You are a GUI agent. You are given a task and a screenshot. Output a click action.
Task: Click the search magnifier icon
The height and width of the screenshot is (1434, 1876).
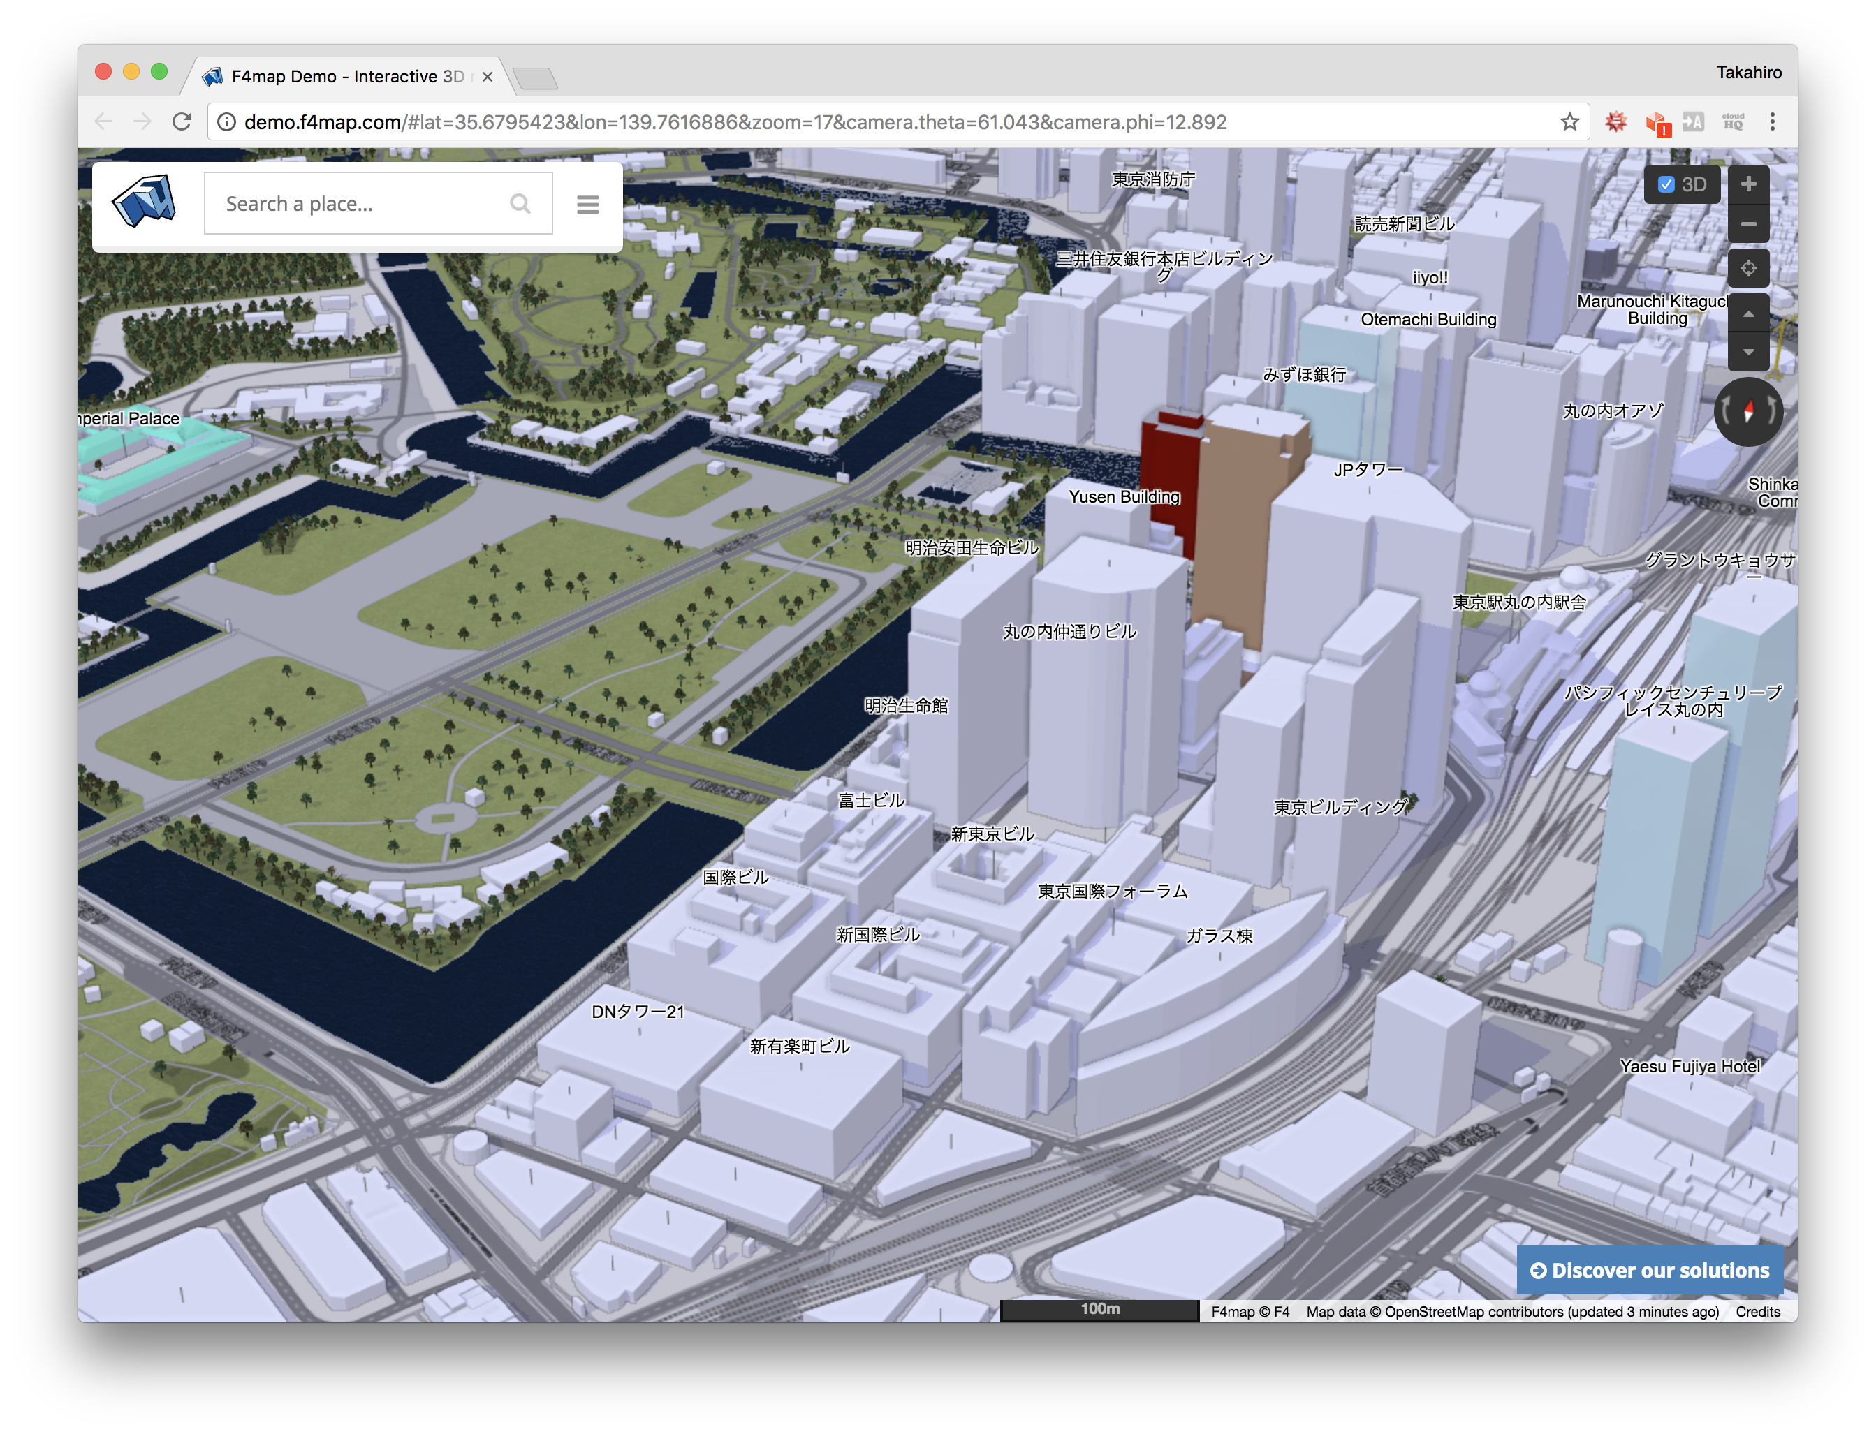point(520,204)
